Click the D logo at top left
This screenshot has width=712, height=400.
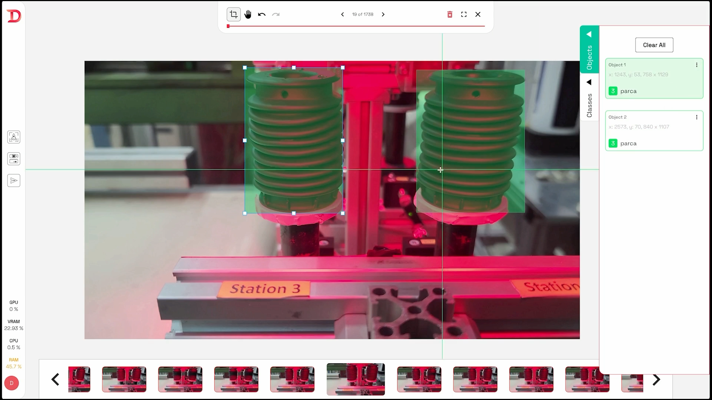point(14,16)
